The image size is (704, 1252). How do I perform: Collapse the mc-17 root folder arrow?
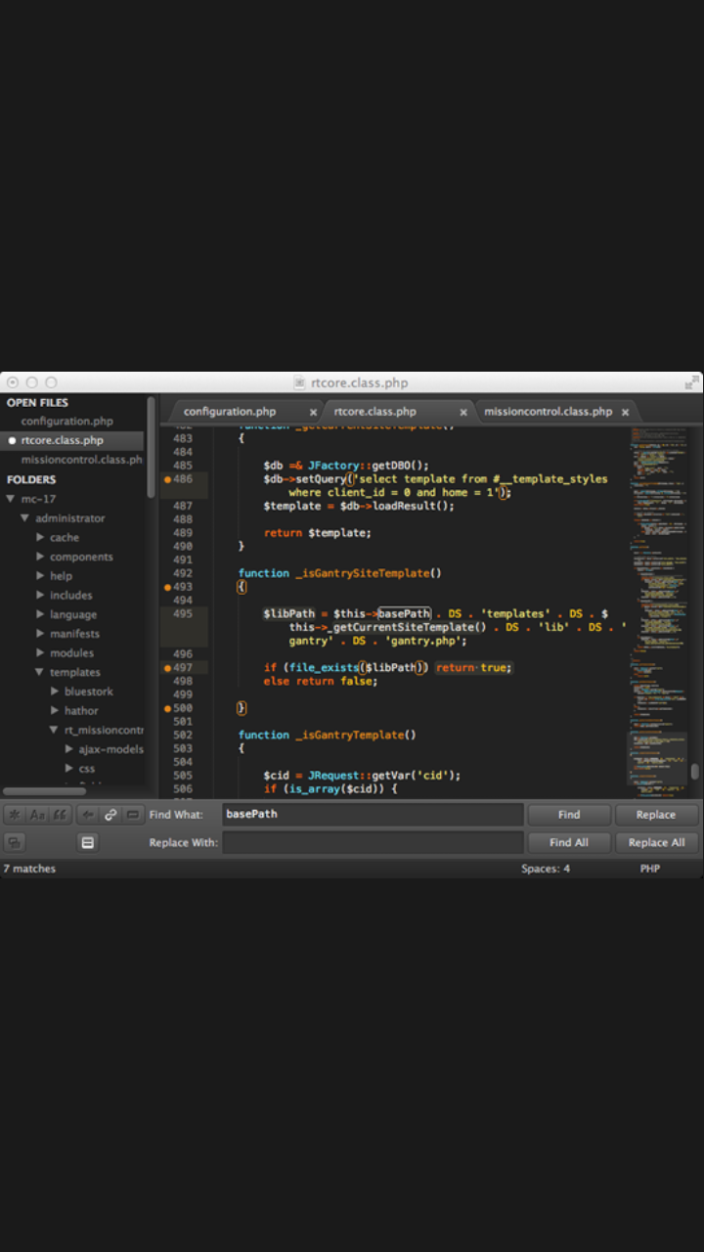click(11, 499)
